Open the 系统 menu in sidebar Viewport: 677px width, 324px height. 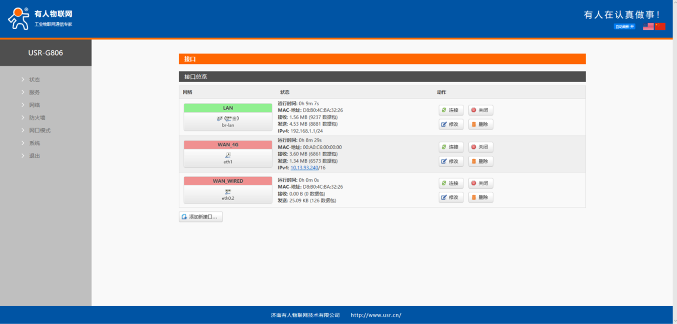click(x=35, y=143)
